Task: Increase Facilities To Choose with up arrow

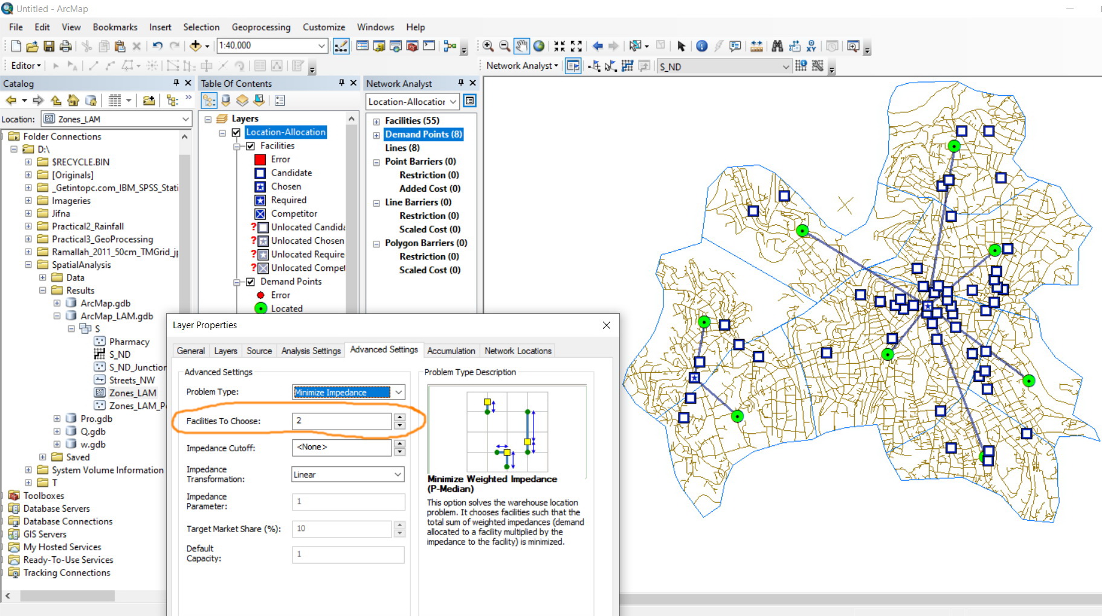Action: [399, 417]
